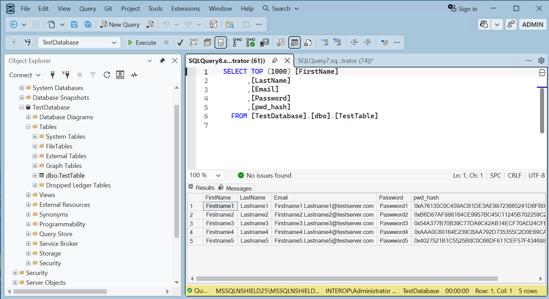The image size is (549, 299).
Task: Click the Change Connection icon in SQL toolbar
Action: tap(27, 42)
